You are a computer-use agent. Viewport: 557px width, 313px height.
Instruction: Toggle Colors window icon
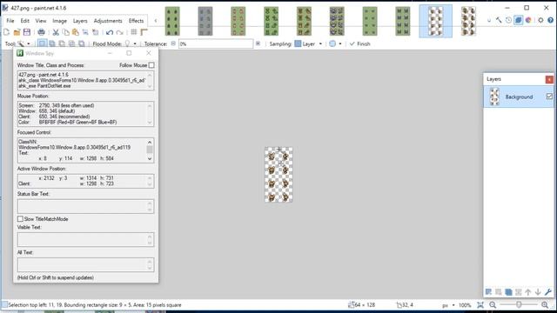tap(528, 21)
